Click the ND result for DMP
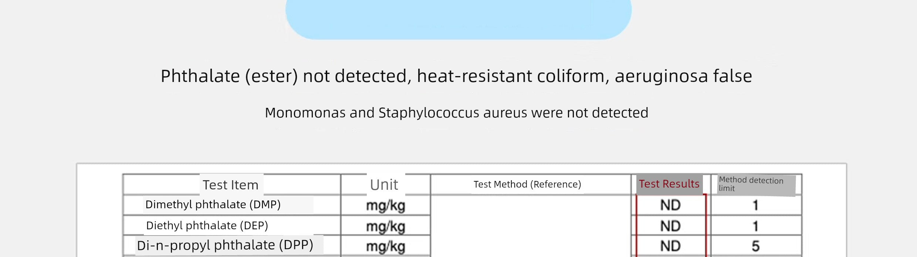The height and width of the screenshot is (257, 917). [670, 205]
